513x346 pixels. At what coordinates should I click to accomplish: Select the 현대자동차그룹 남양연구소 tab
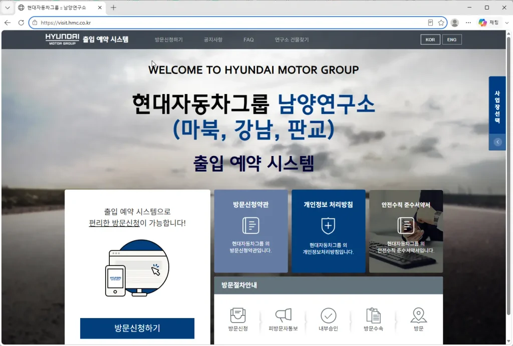pos(57,7)
